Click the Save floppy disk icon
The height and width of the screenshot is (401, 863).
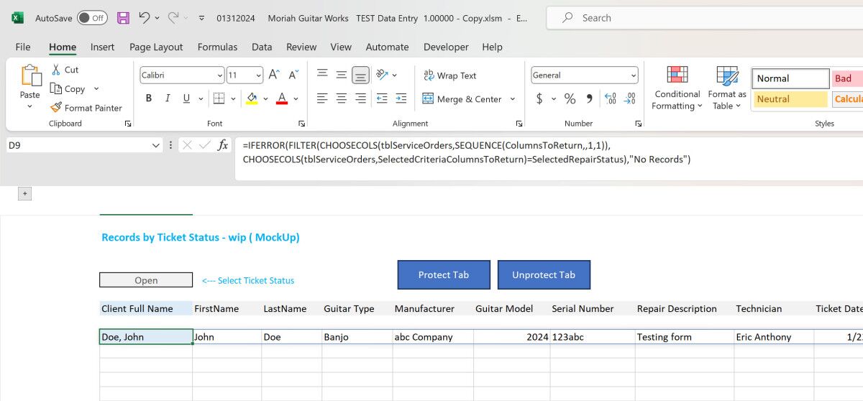point(123,18)
